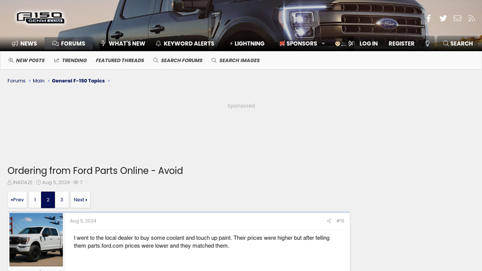The image size is (482, 271).
Task: Open the Forums nav item
Action: coord(69,43)
